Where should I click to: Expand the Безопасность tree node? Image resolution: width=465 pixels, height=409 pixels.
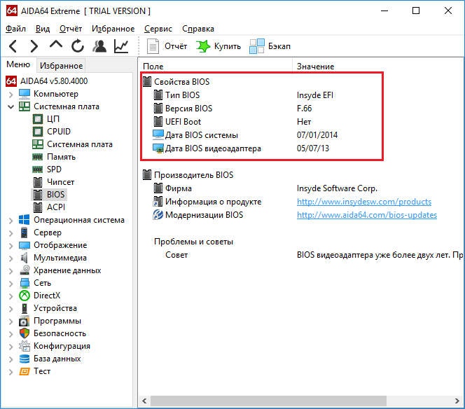(11, 334)
